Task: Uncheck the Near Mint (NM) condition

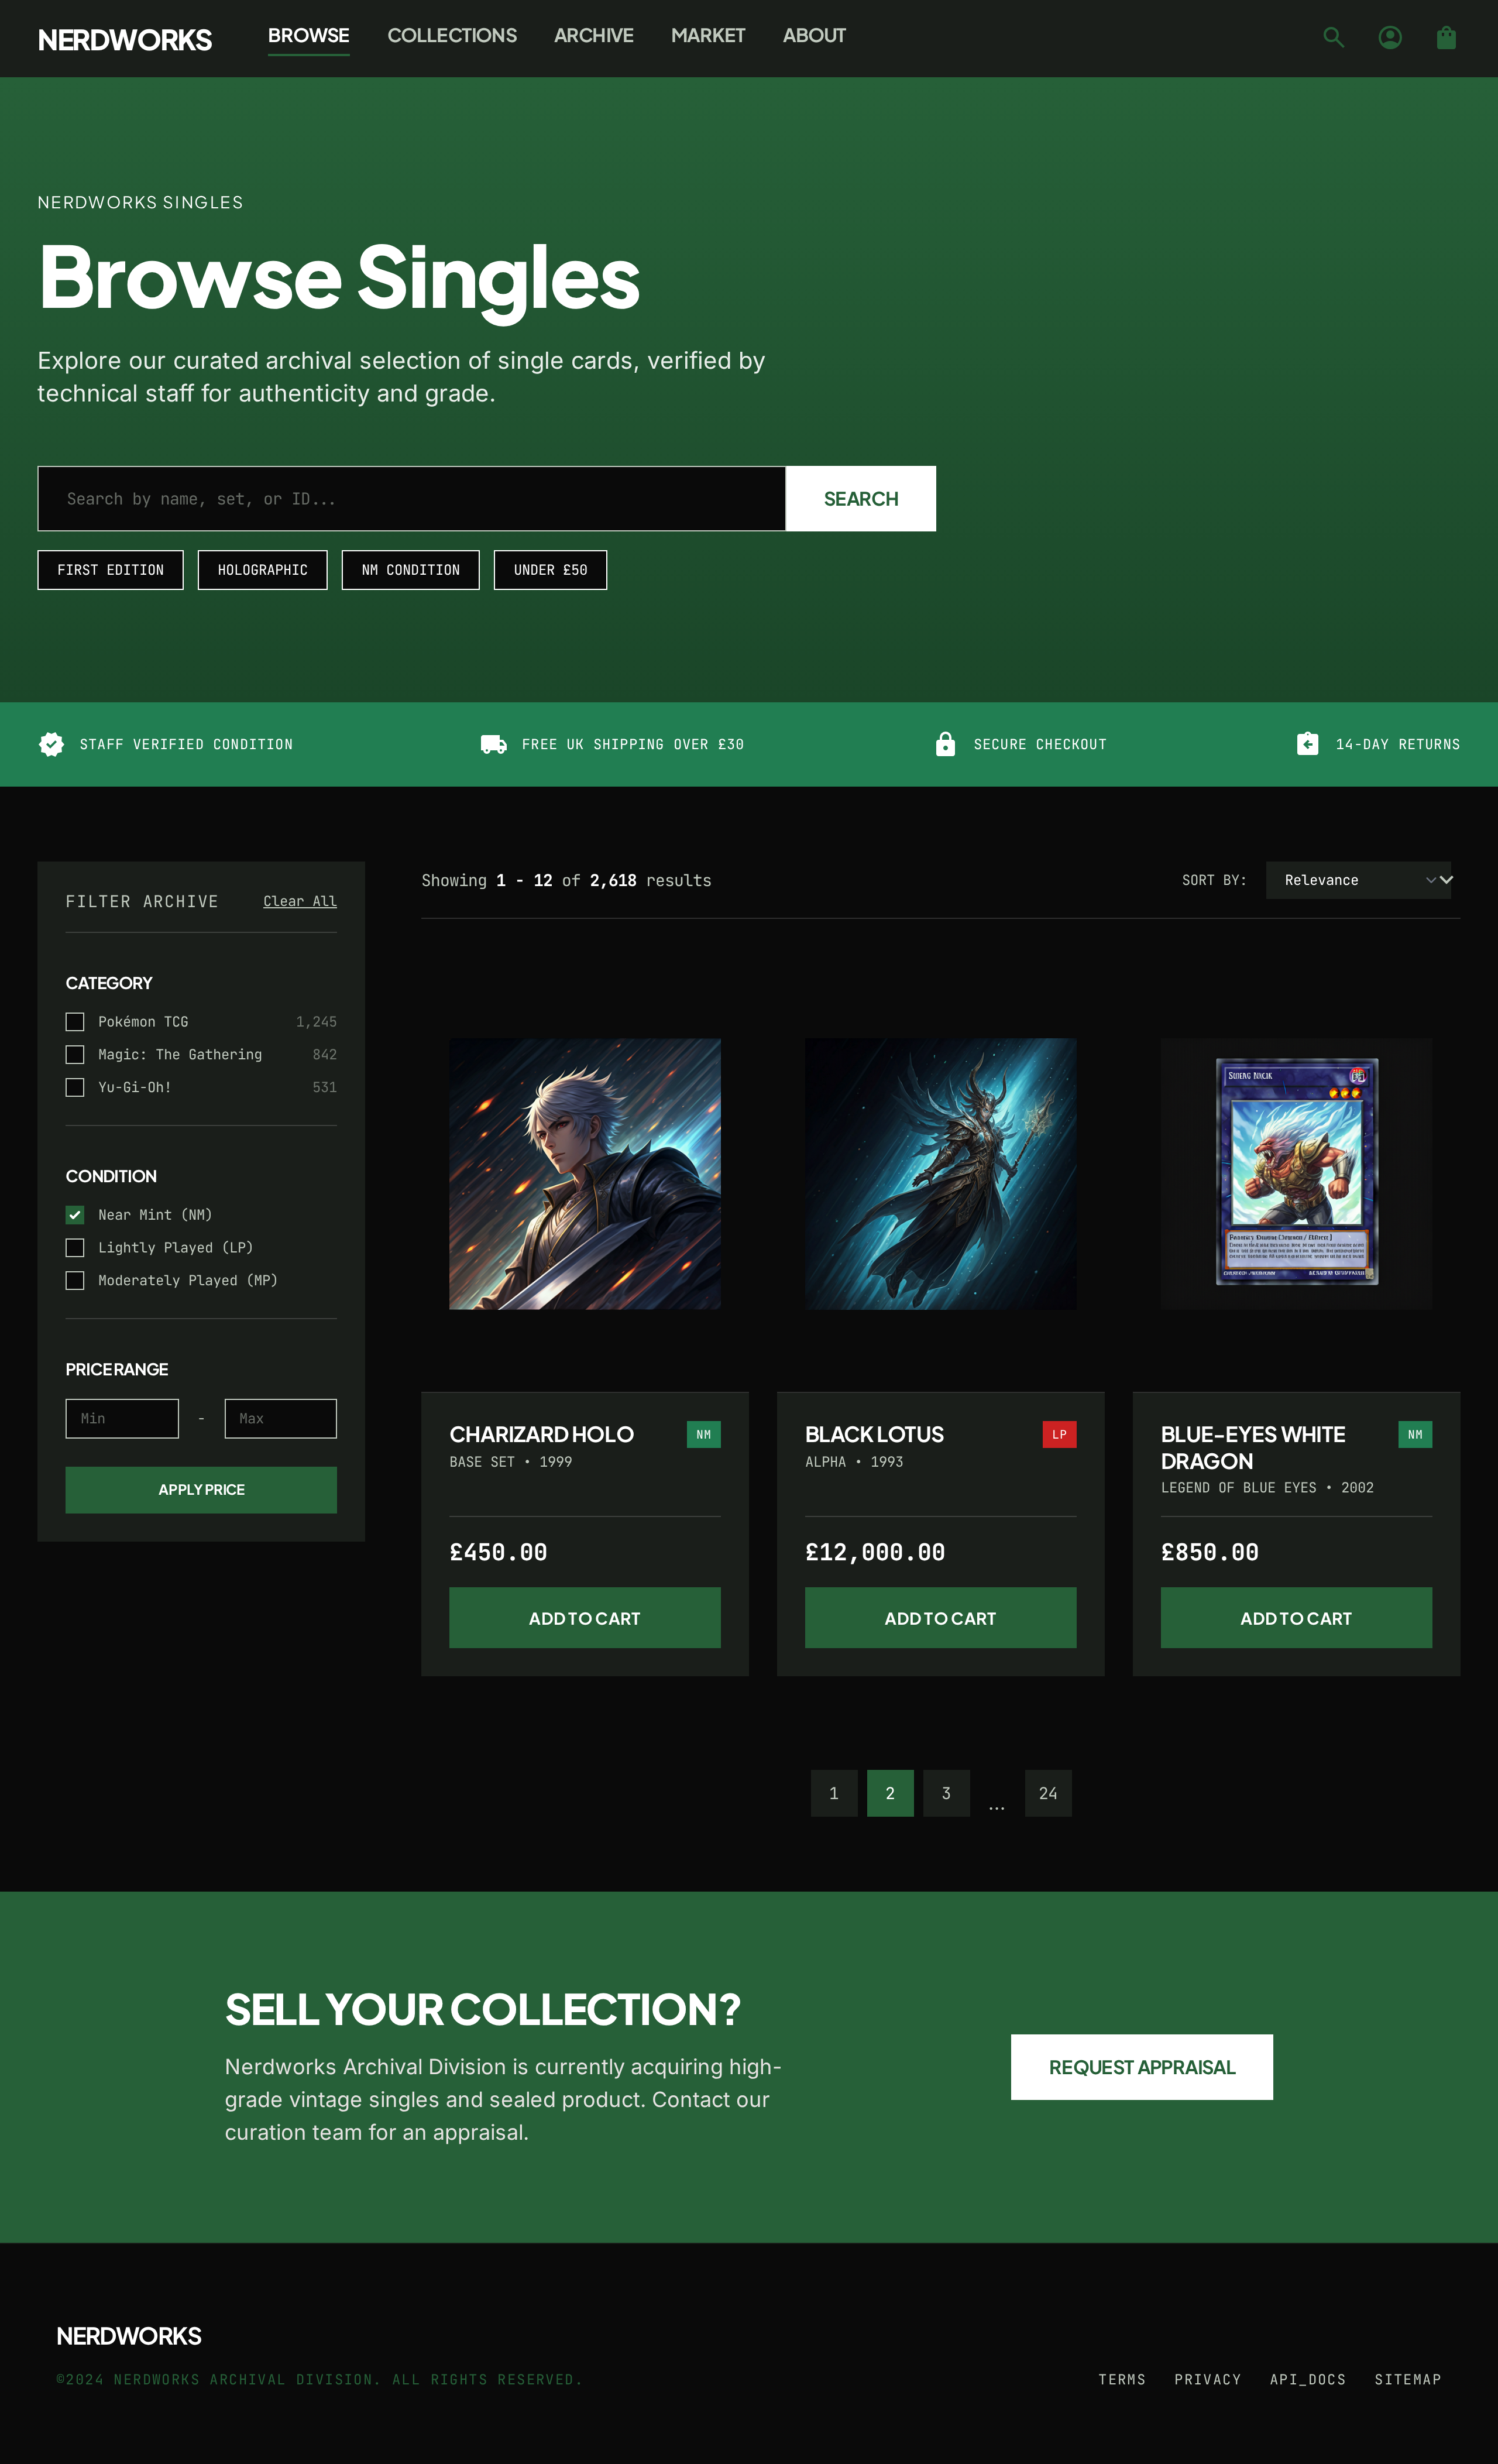Action: (75, 1215)
